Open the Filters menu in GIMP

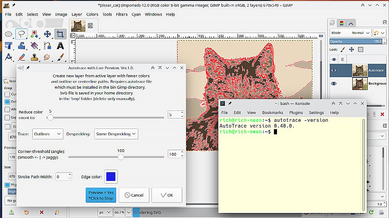point(122,14)
